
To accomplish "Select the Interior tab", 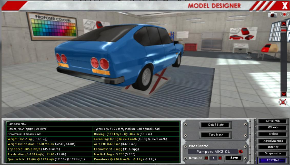I will pyautogui.click(x=273, y=147).
